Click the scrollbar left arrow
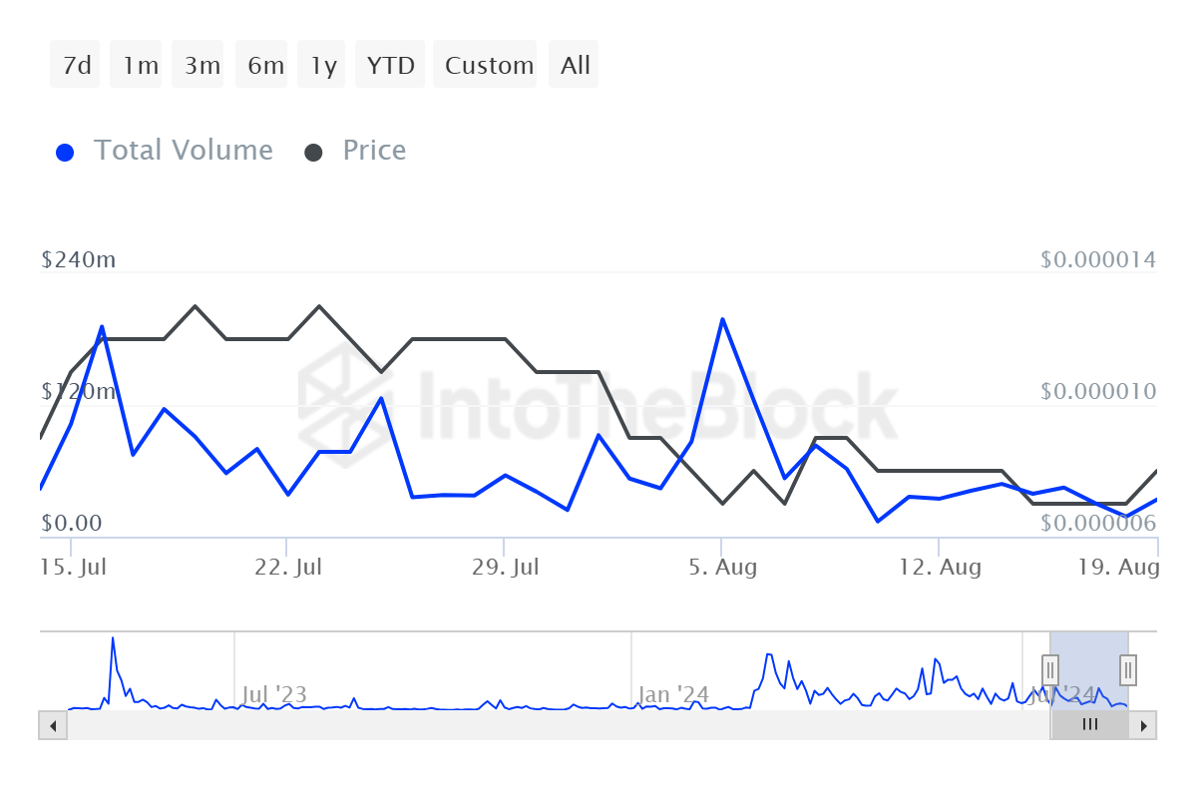1197x798 pixels. pos(52,725)
